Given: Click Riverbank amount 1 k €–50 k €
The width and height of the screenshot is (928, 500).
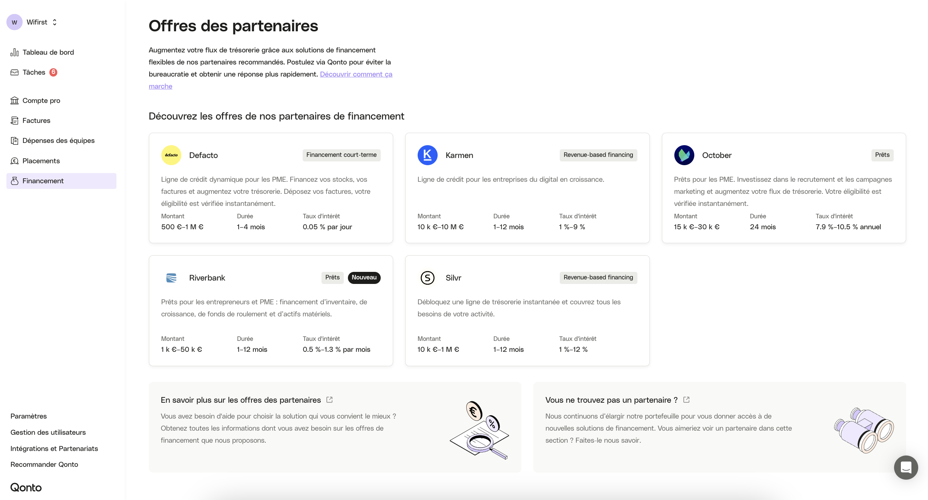Looking at the screenshot, I should tap(182, 350).
